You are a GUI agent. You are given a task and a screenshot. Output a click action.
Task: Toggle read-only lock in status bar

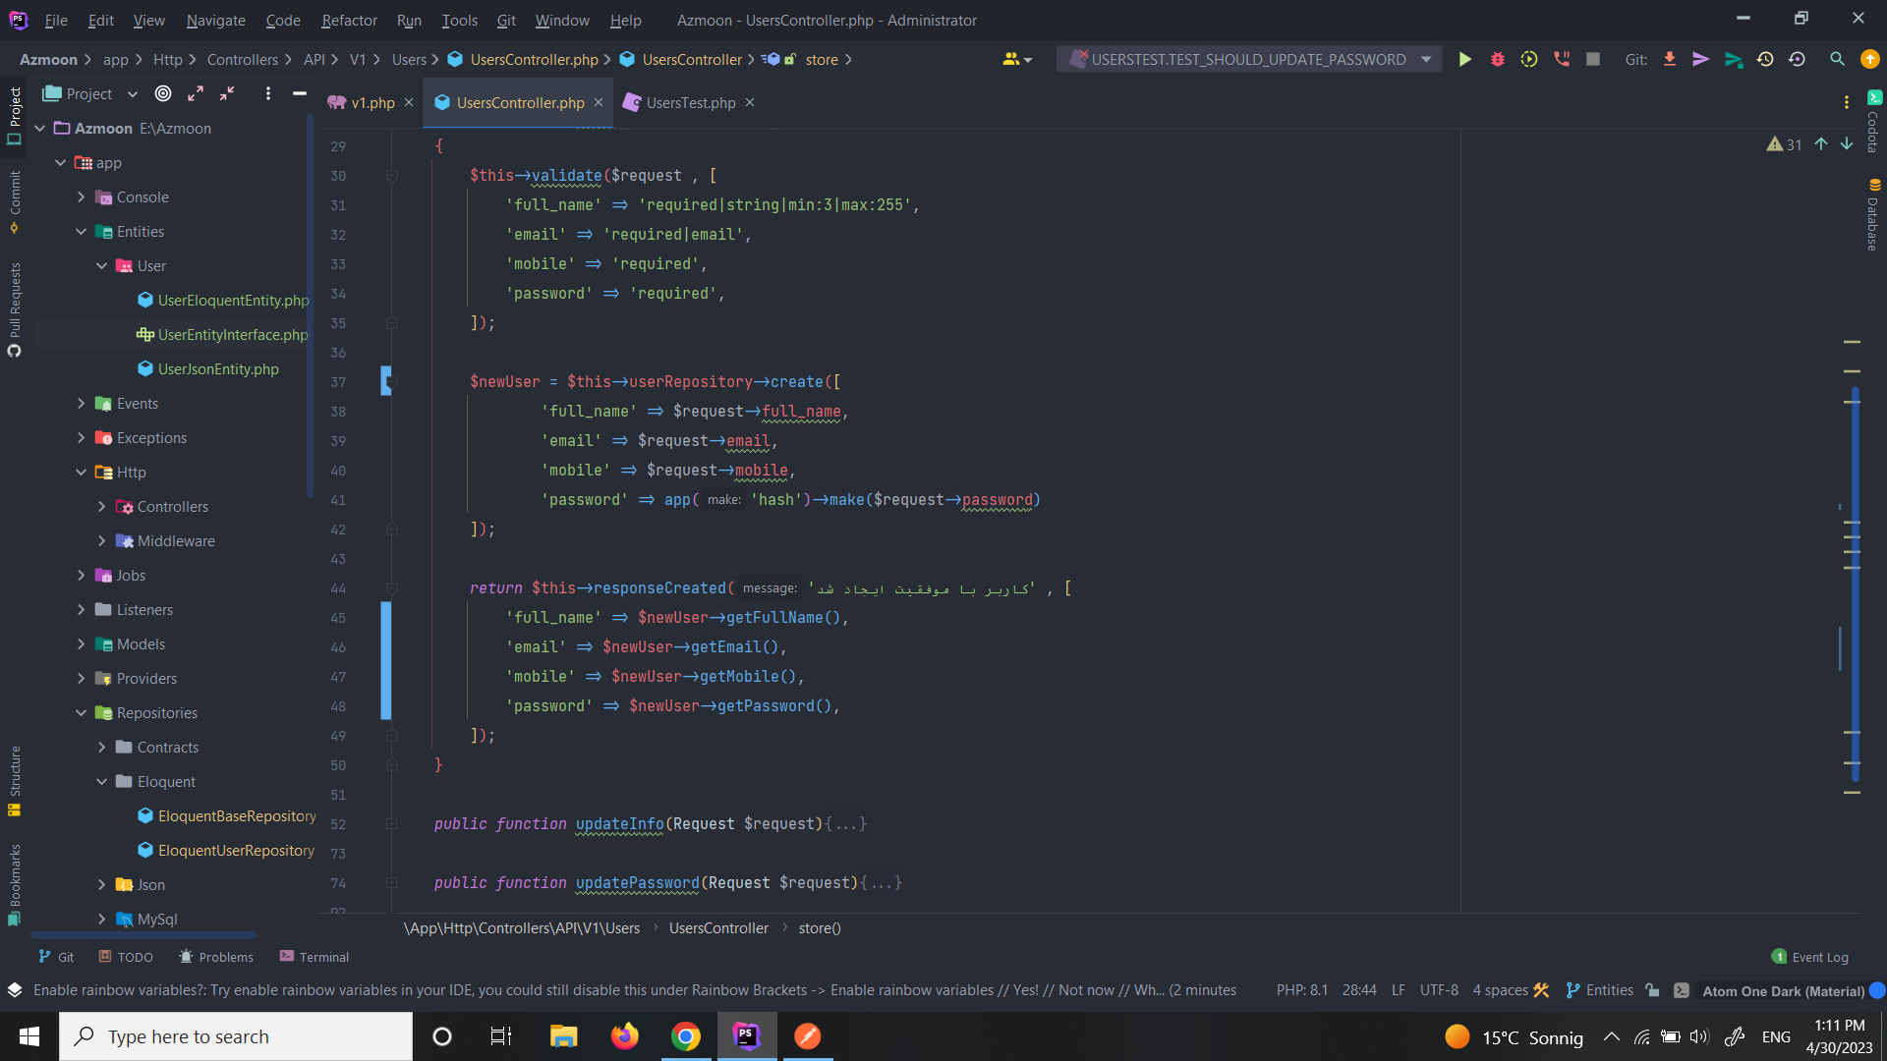pyautogui.click(x=1652, y=990)
